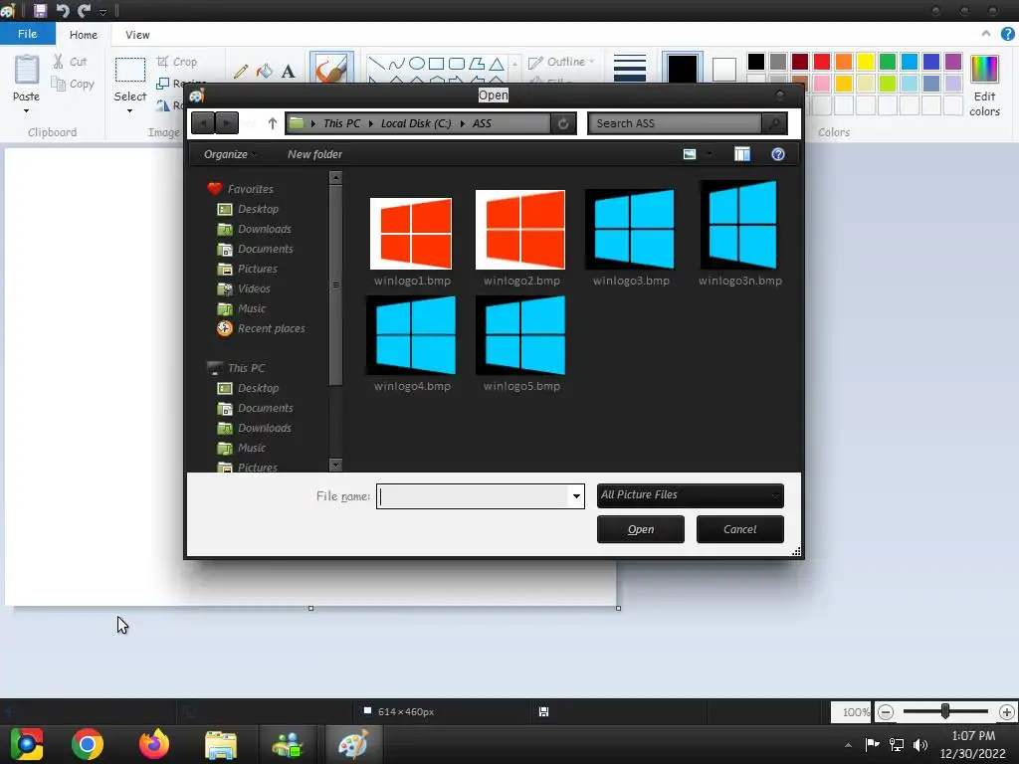The height and width of the screenshot is (764, 1019).
Task: Click the File name input field
Action: coord(474,496)
